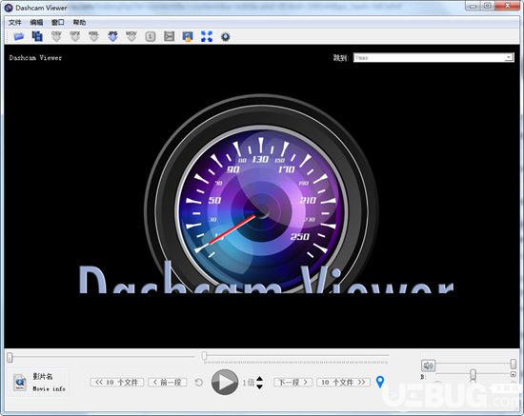This screenshot has height=416, width=524.
Task: Click the 'Movie info' text label
Action: coord(50,389)
